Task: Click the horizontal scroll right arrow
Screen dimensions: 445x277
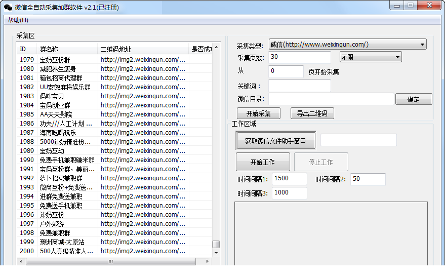Action: (x=208, y=261)
